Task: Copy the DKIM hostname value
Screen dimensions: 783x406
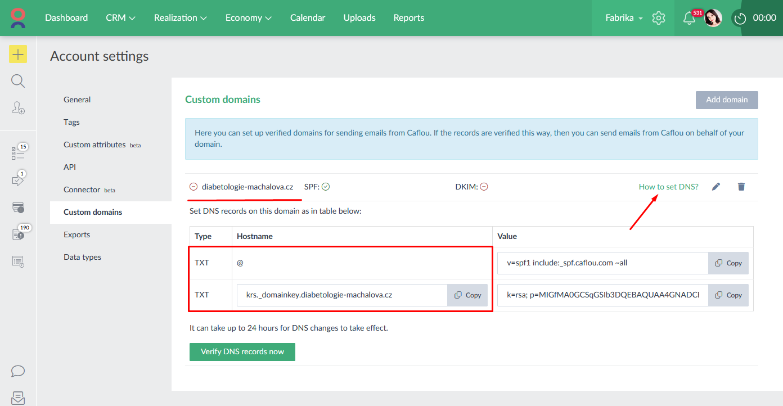Action: pyautogui.click(x=467, y=295)
